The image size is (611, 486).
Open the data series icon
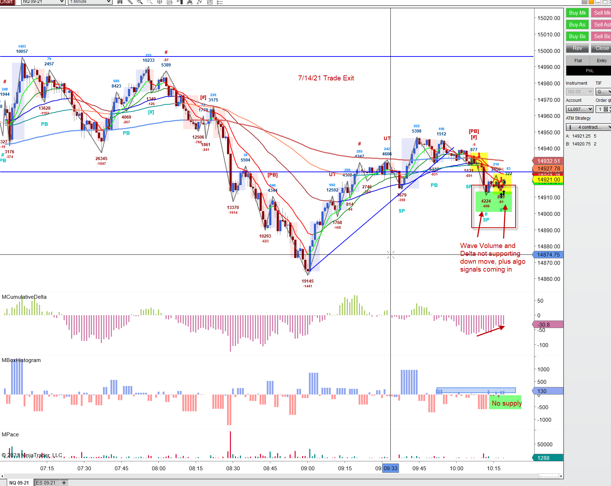click(x=190, y=2)
